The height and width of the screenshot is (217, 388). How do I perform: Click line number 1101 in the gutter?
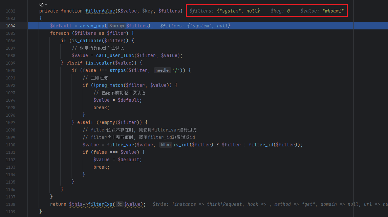10,152
